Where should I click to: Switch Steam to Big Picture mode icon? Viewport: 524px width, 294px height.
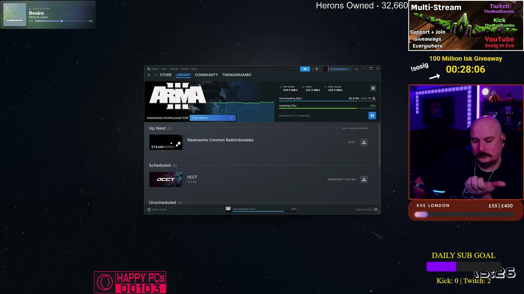[x=357, y=69]
